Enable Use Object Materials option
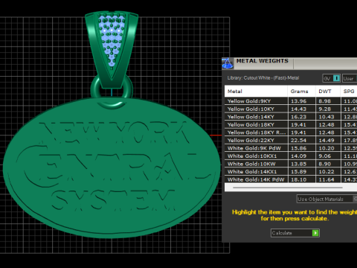This screenshot has width=357, height=268. (x=327, y=199)
